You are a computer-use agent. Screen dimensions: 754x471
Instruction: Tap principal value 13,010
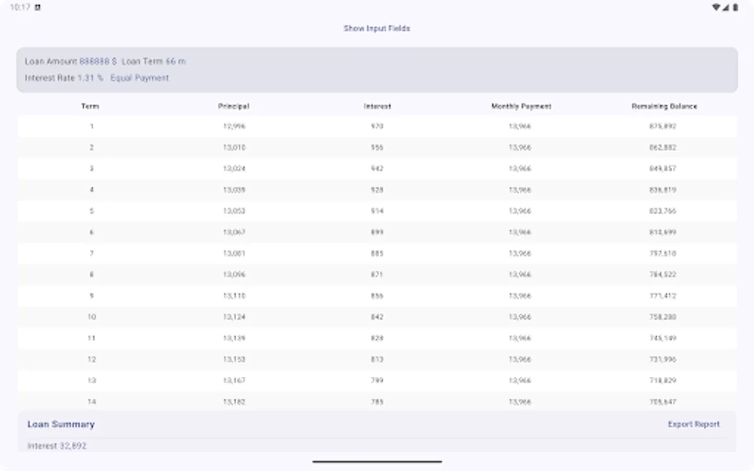click(x=234, y=148)
